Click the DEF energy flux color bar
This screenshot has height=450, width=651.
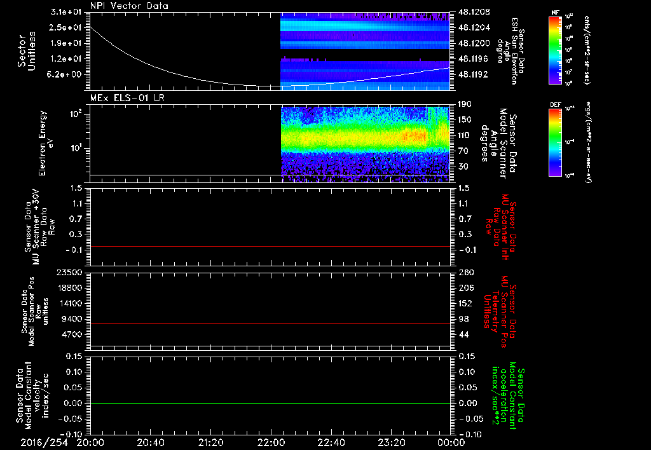pos(555,142)
